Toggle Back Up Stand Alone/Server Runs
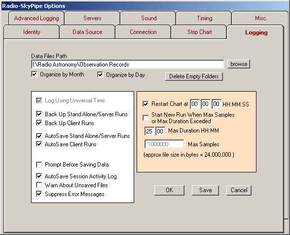The image size is (290, 235). 39,114
